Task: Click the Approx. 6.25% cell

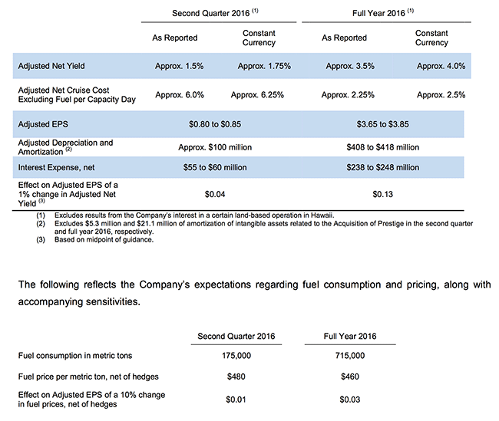Action: [x=260, y=95]
